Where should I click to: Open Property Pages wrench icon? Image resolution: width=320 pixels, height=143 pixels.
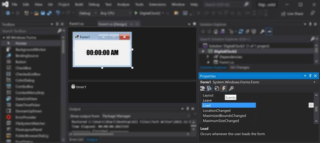click(231, 88)
